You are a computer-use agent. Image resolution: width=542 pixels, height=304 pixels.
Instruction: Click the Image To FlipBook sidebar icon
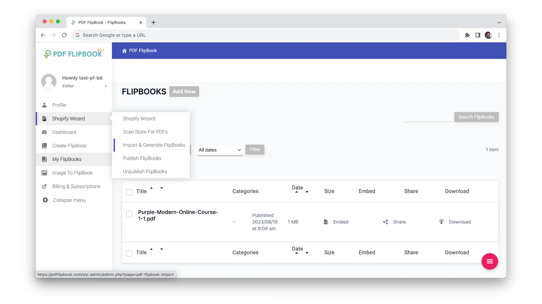point(45,173)
